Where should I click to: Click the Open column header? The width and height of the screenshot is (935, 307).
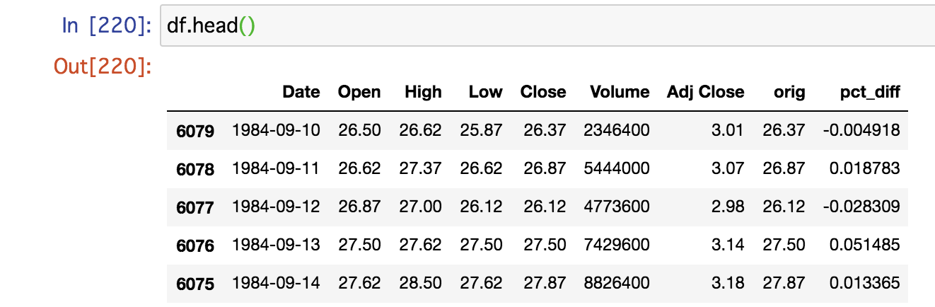(359, 92)
